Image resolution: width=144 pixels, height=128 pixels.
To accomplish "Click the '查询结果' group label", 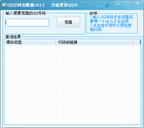I will 13,37.
